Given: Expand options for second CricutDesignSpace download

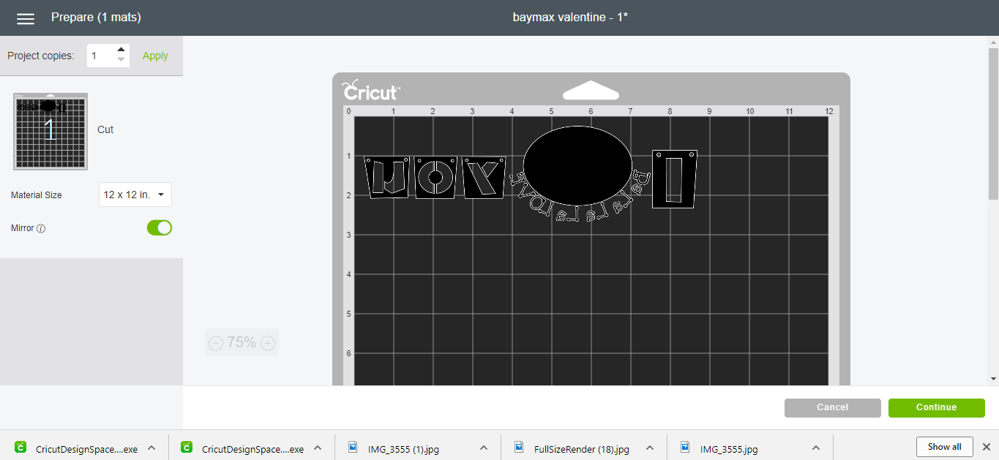Looking at the screenshot, I should 318,448.
